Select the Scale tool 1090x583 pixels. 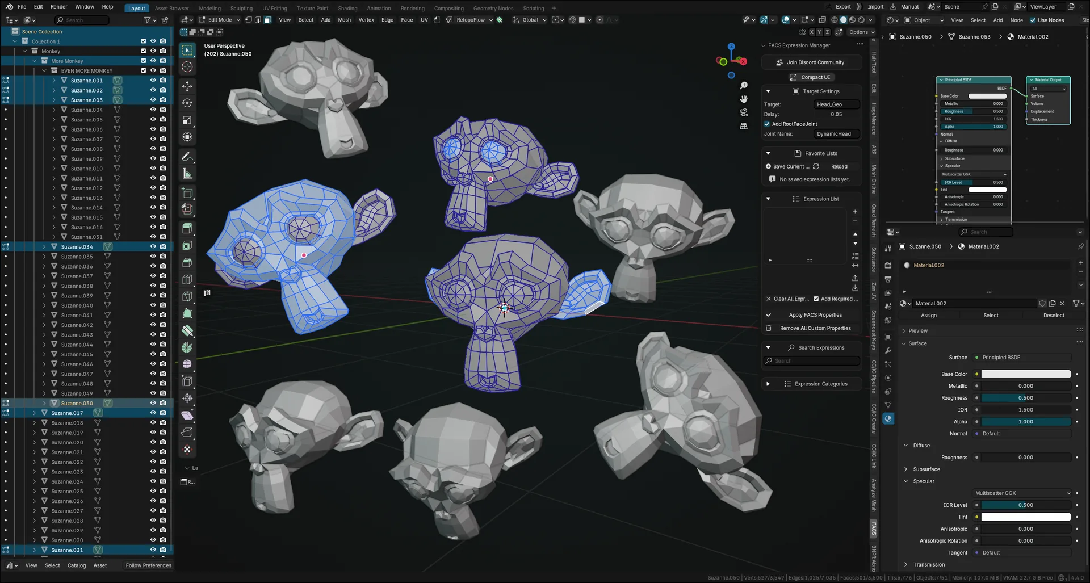[187, 120]
